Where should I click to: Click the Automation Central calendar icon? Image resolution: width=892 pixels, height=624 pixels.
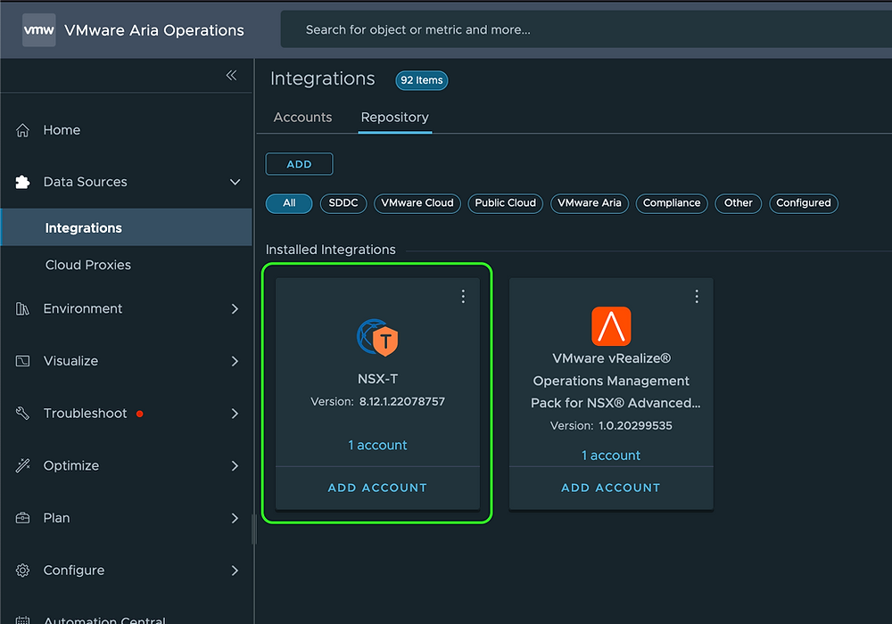click(x=23, y=620)
